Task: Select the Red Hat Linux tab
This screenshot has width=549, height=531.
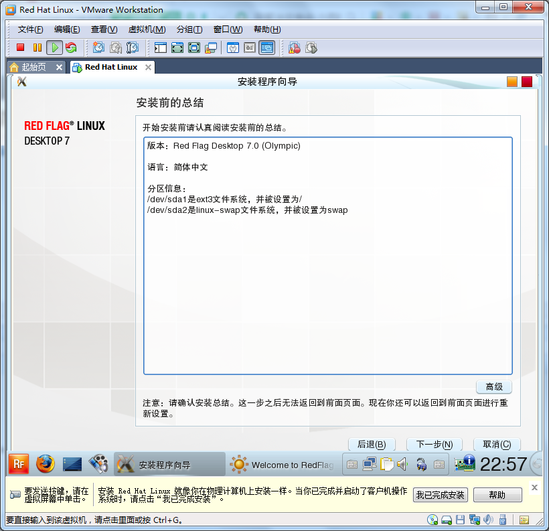Action: [x=111, y=67]
